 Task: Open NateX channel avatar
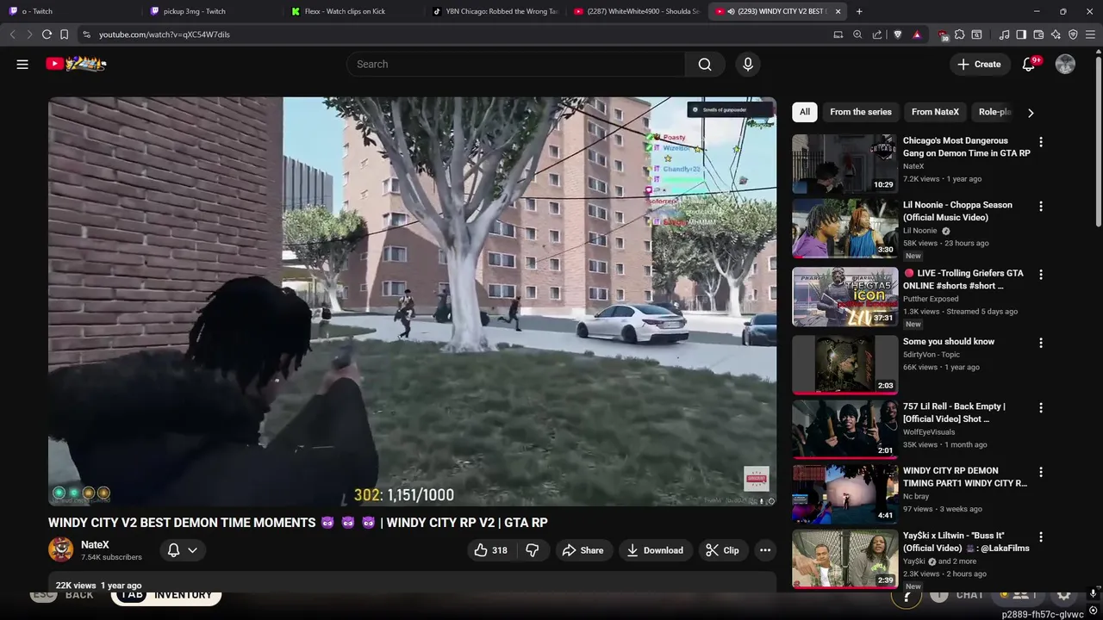pos(60,549)
